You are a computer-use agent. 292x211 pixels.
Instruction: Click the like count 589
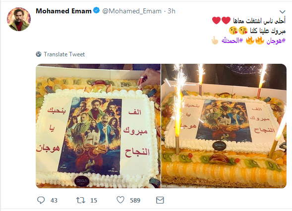point(135,201)
